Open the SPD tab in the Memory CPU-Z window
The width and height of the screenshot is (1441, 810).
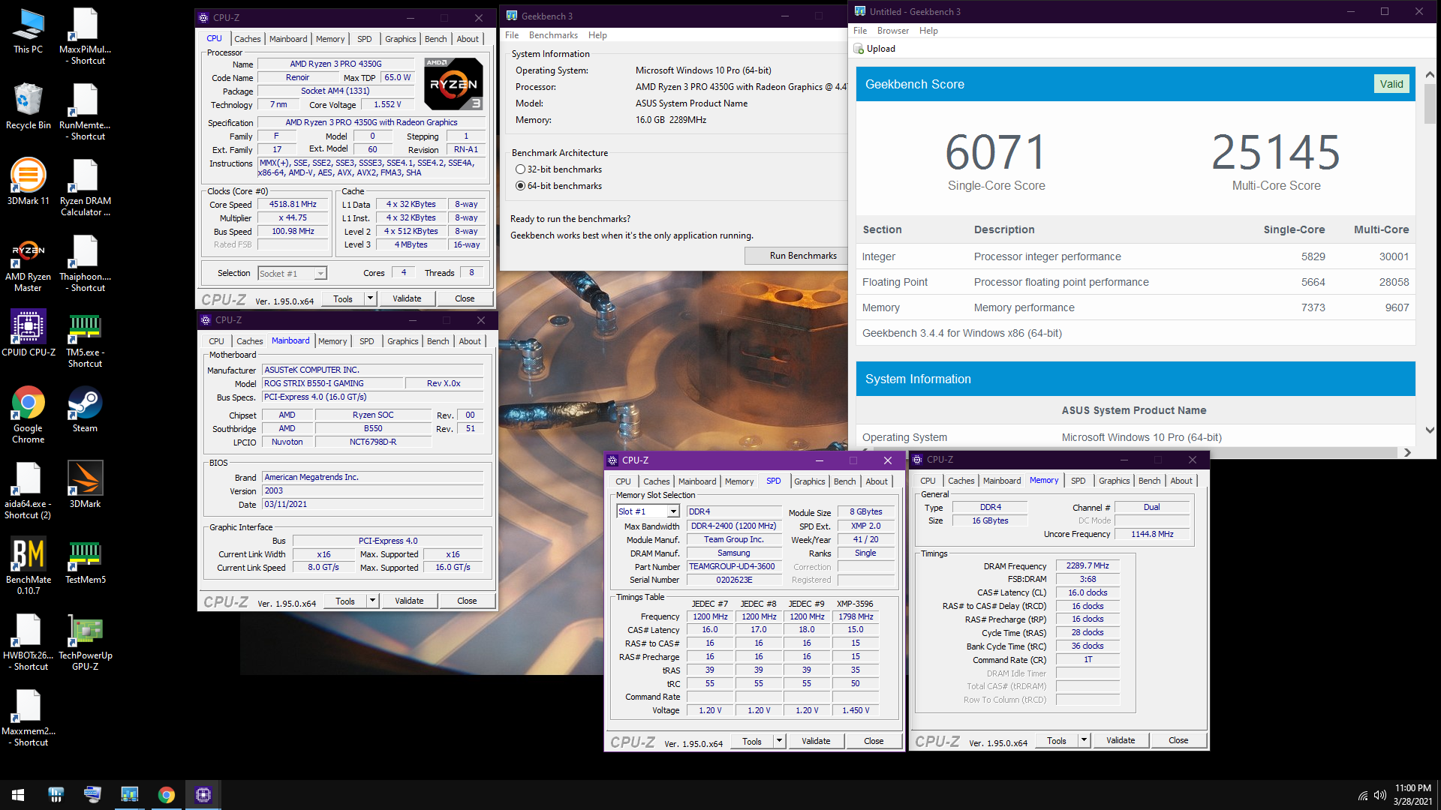click(1078, 481)
